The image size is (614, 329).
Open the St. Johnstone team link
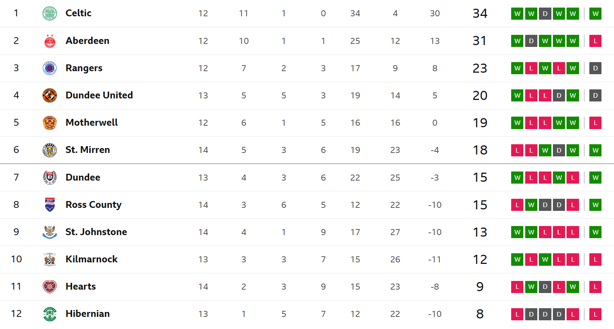[96, 232]
